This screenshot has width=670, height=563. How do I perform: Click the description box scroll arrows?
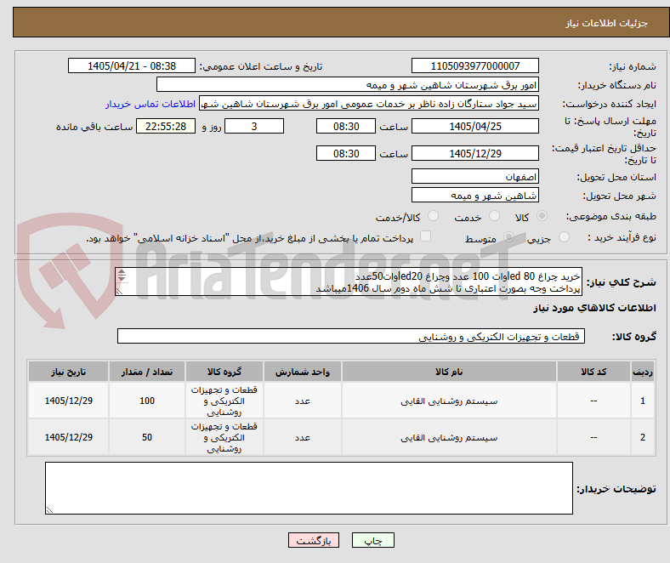pyautogui.click(x=122, y=276)
